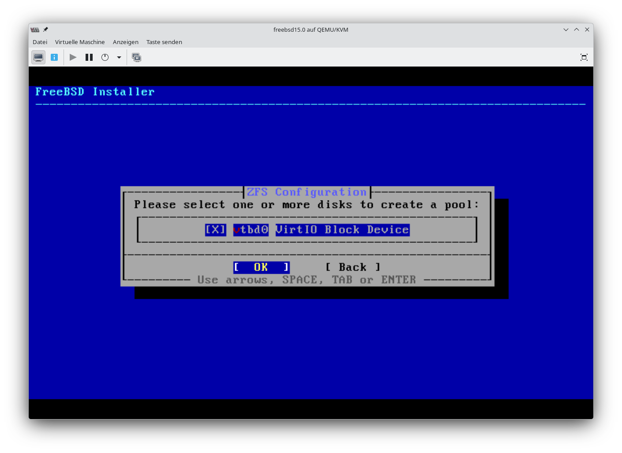Toggle the vtbd0 disk checkbox

(x=215, y=230)
